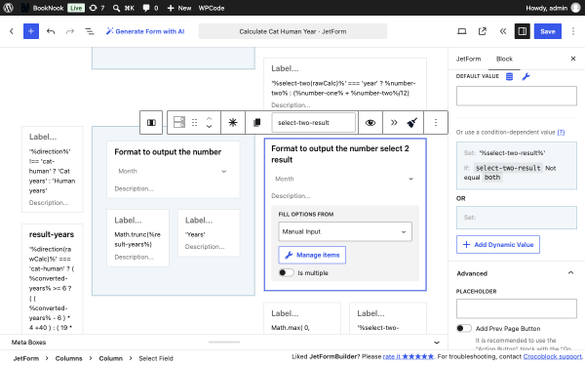Click the Placeholder input field
Image resolution: width=585 pixels, height=366 pixels.
click(517, 308)
